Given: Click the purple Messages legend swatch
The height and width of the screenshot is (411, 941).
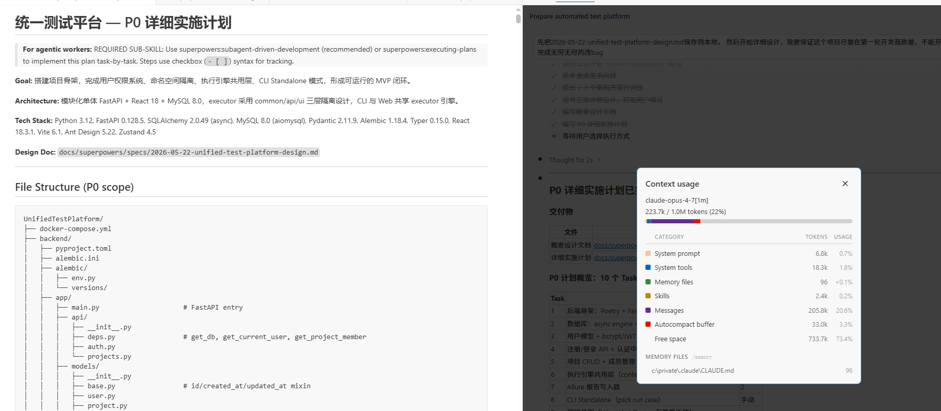Looking at the screenshot, I should click(x=648, y=310).
